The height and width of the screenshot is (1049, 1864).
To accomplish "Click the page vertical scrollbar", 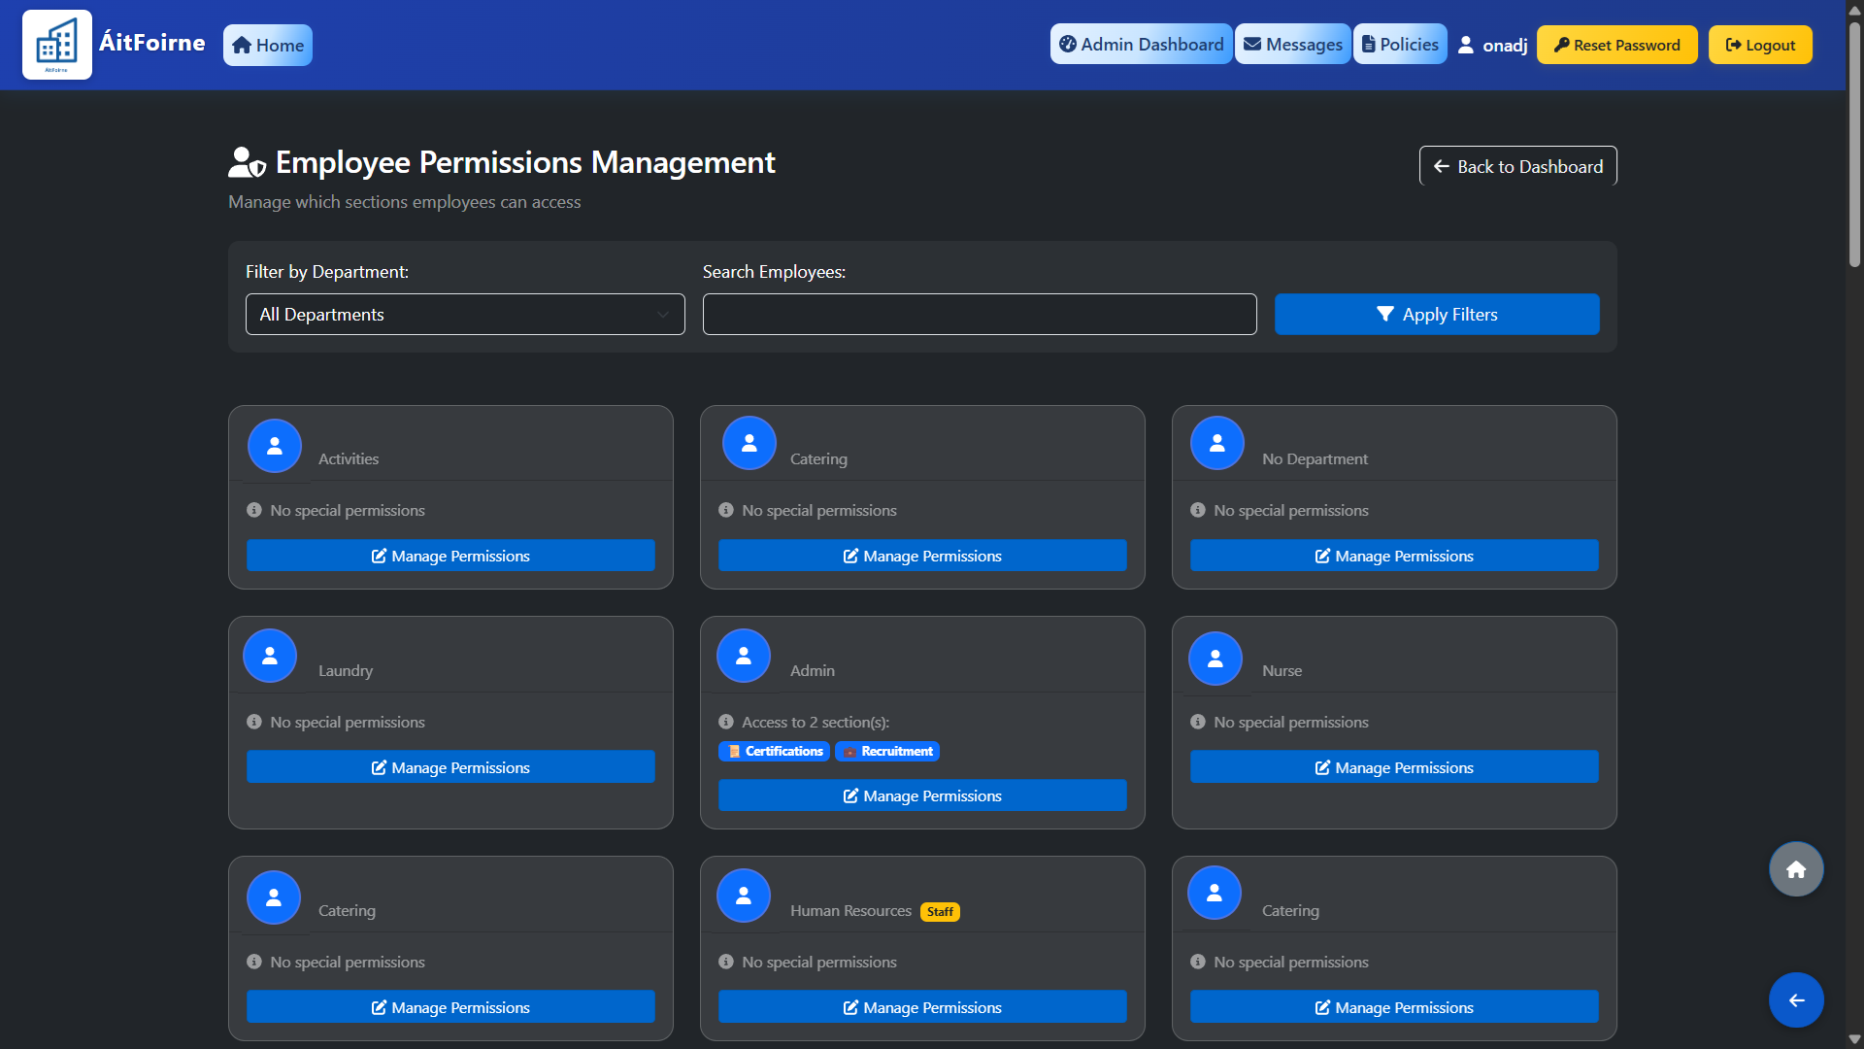I will pos(1854,146).
